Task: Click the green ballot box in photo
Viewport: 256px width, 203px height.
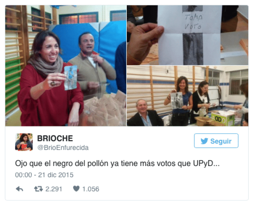Action: (223, 118)
